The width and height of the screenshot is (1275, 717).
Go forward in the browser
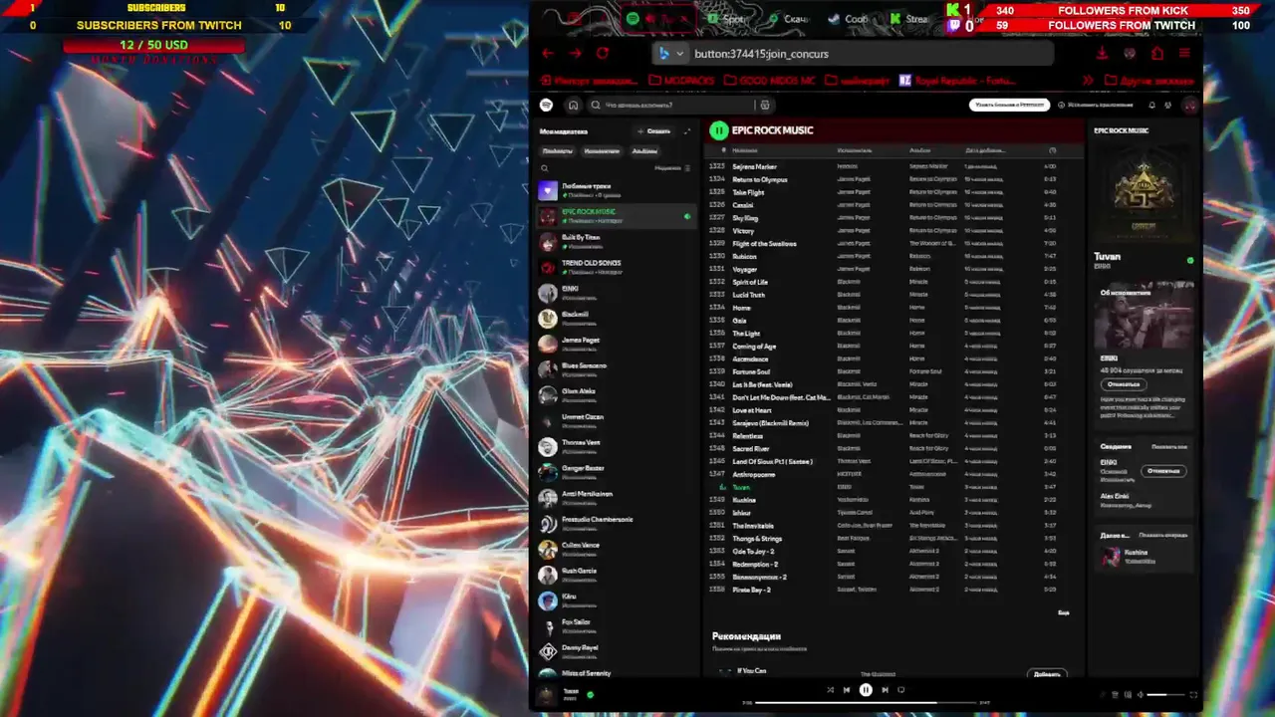pyautogui.click(x=575, y=54)
